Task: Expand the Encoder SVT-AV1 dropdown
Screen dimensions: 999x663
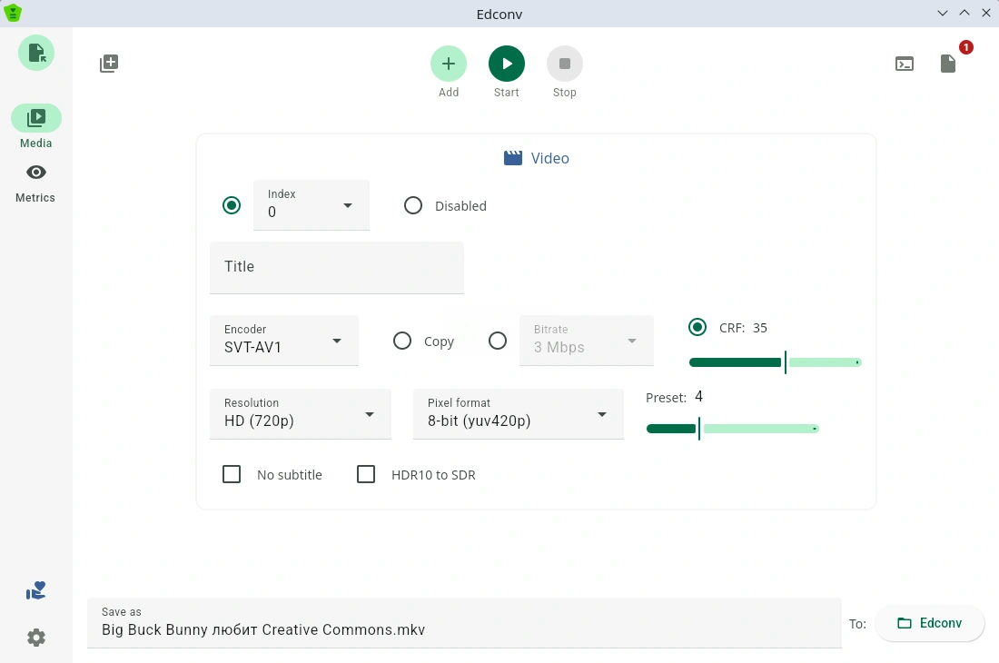Action: pyautogui.click(x=283, y=341)
